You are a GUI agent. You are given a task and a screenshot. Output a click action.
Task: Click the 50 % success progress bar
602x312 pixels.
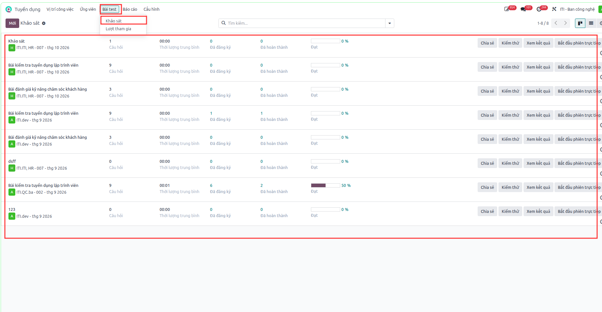pos(326,185)
